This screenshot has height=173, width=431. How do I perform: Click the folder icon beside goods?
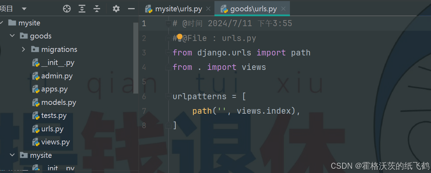coord(24,36)
